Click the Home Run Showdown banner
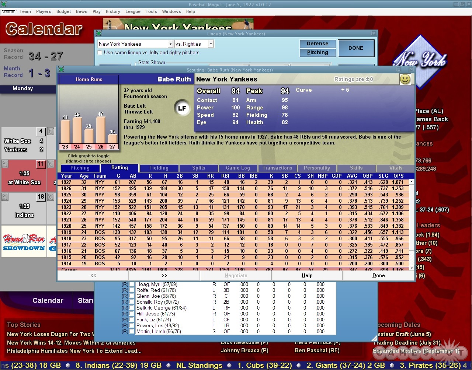This screenshot has width=472, height=370. coord(24,241)
